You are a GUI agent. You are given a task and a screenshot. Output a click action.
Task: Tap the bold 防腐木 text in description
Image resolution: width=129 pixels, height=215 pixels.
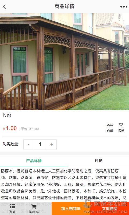[x=7, y=171]
